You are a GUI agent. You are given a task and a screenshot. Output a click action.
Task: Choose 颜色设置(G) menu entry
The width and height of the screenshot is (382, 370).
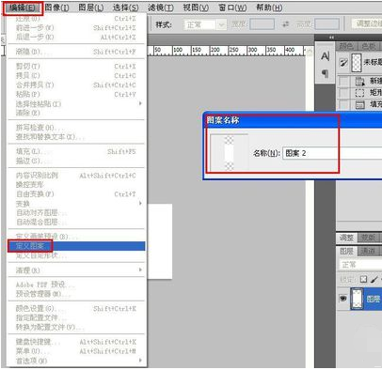tap(76, 309)
